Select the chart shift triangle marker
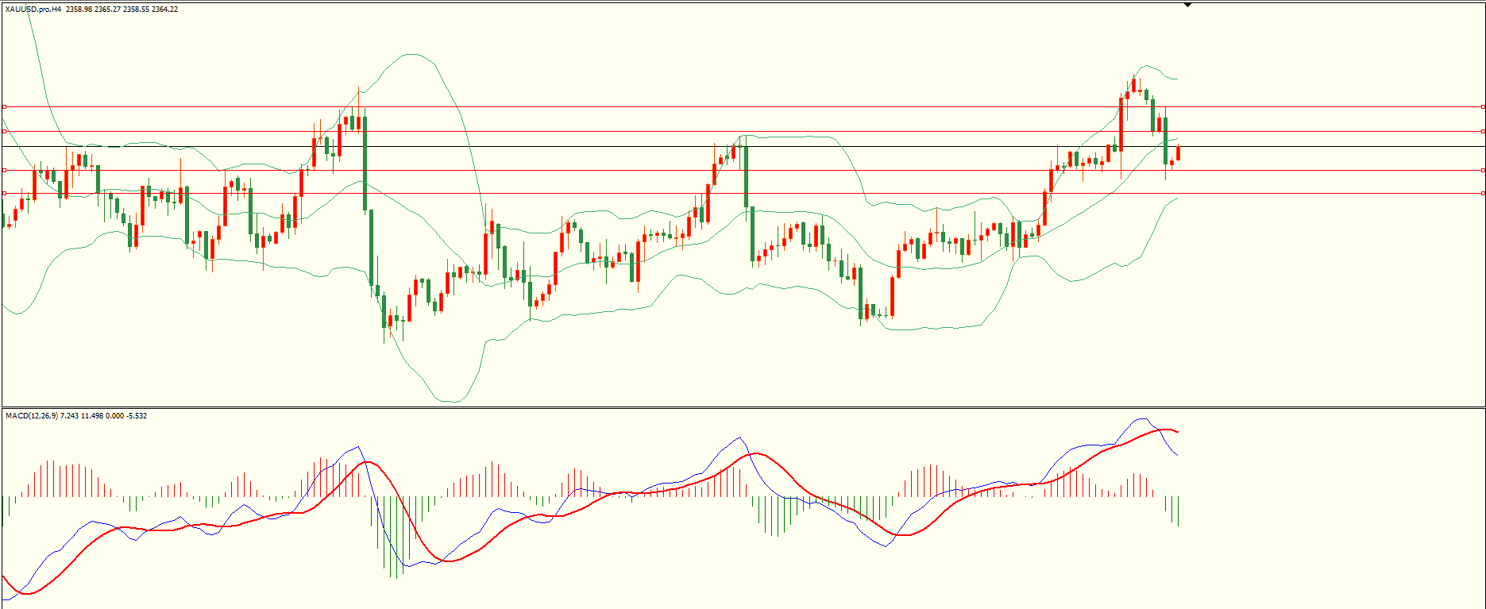 pyautogui.click(x=1187, y=5)
